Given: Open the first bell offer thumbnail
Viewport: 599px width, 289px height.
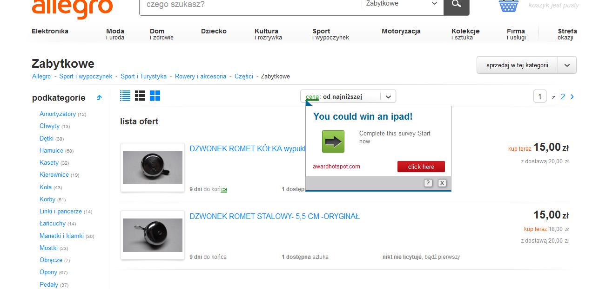Looking at the screenshot, I should [x=152, y=167].
